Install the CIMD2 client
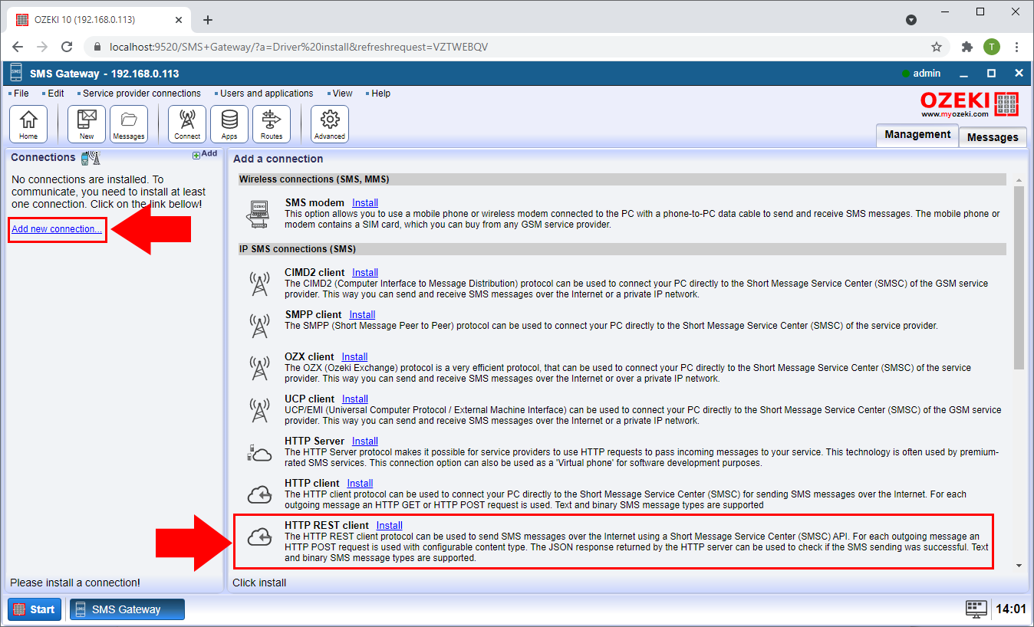Viewport: 1034px width, 627px height. coord(365,272)
